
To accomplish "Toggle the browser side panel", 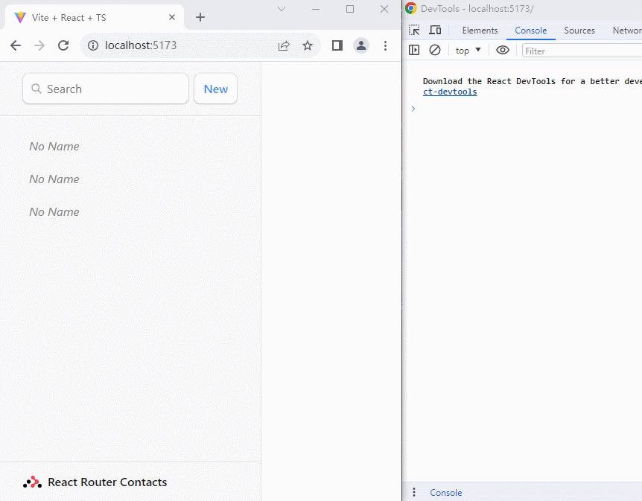I will pos(337,45).
